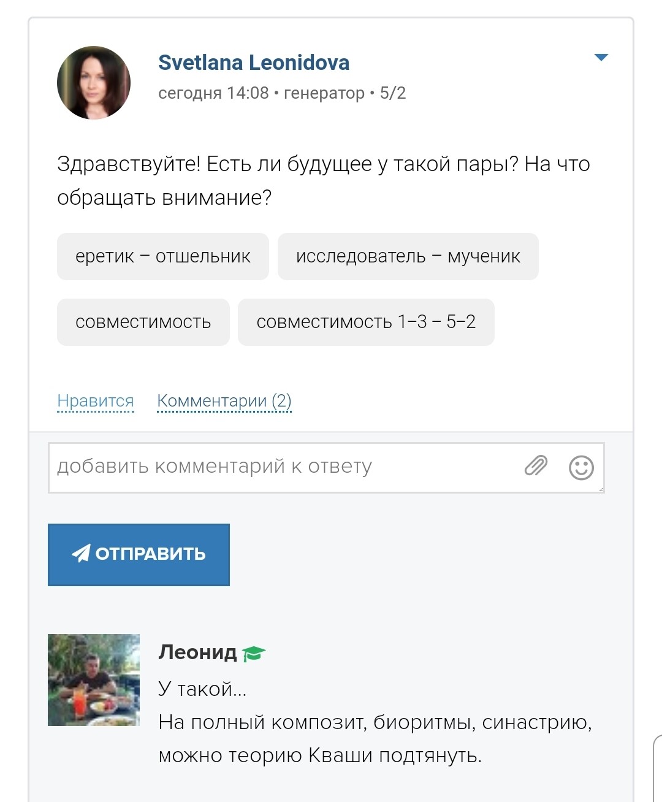Open Svetlana Leonidova's round avatar
662x802 pixels.
pyautogui.click(x=94, y=83)
